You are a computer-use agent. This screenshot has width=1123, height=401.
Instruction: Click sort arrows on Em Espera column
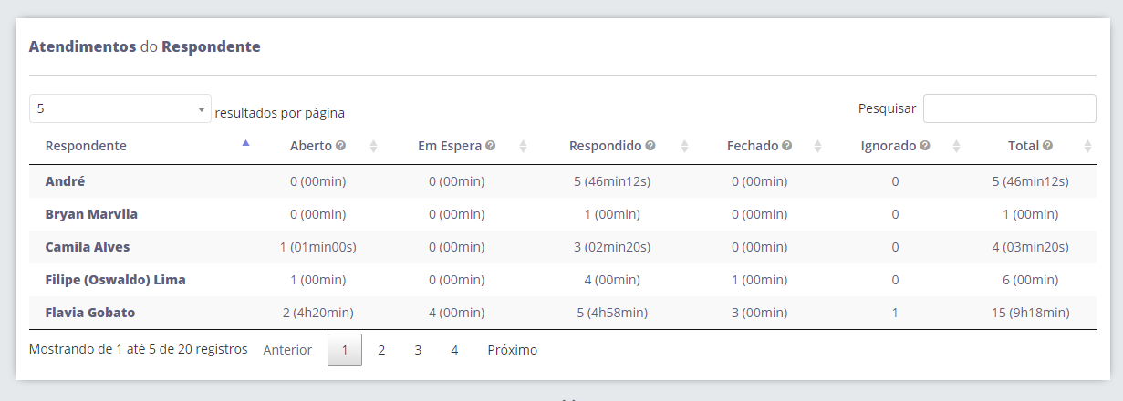tap(523, 146)
